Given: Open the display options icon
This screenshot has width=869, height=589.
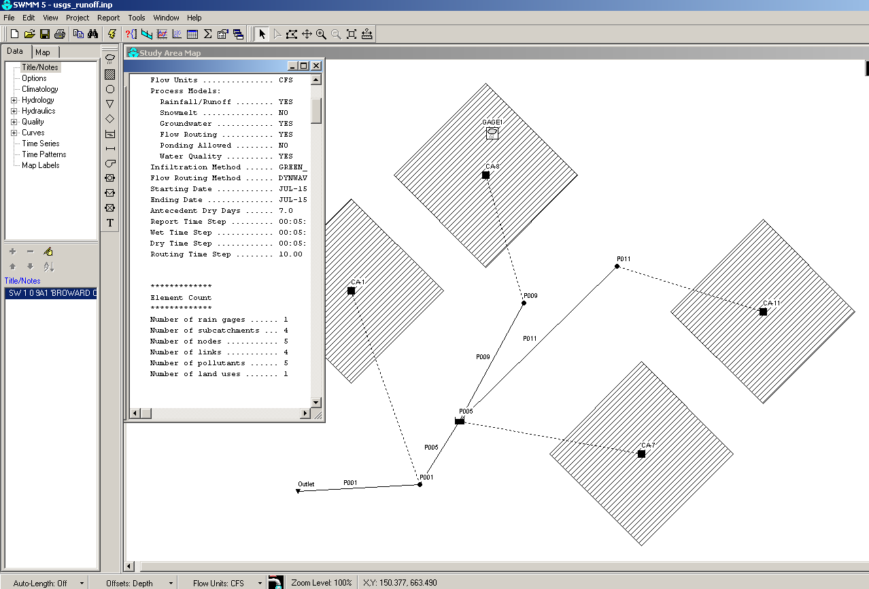Looking at the screenshot, I should (x=222, y=34).
